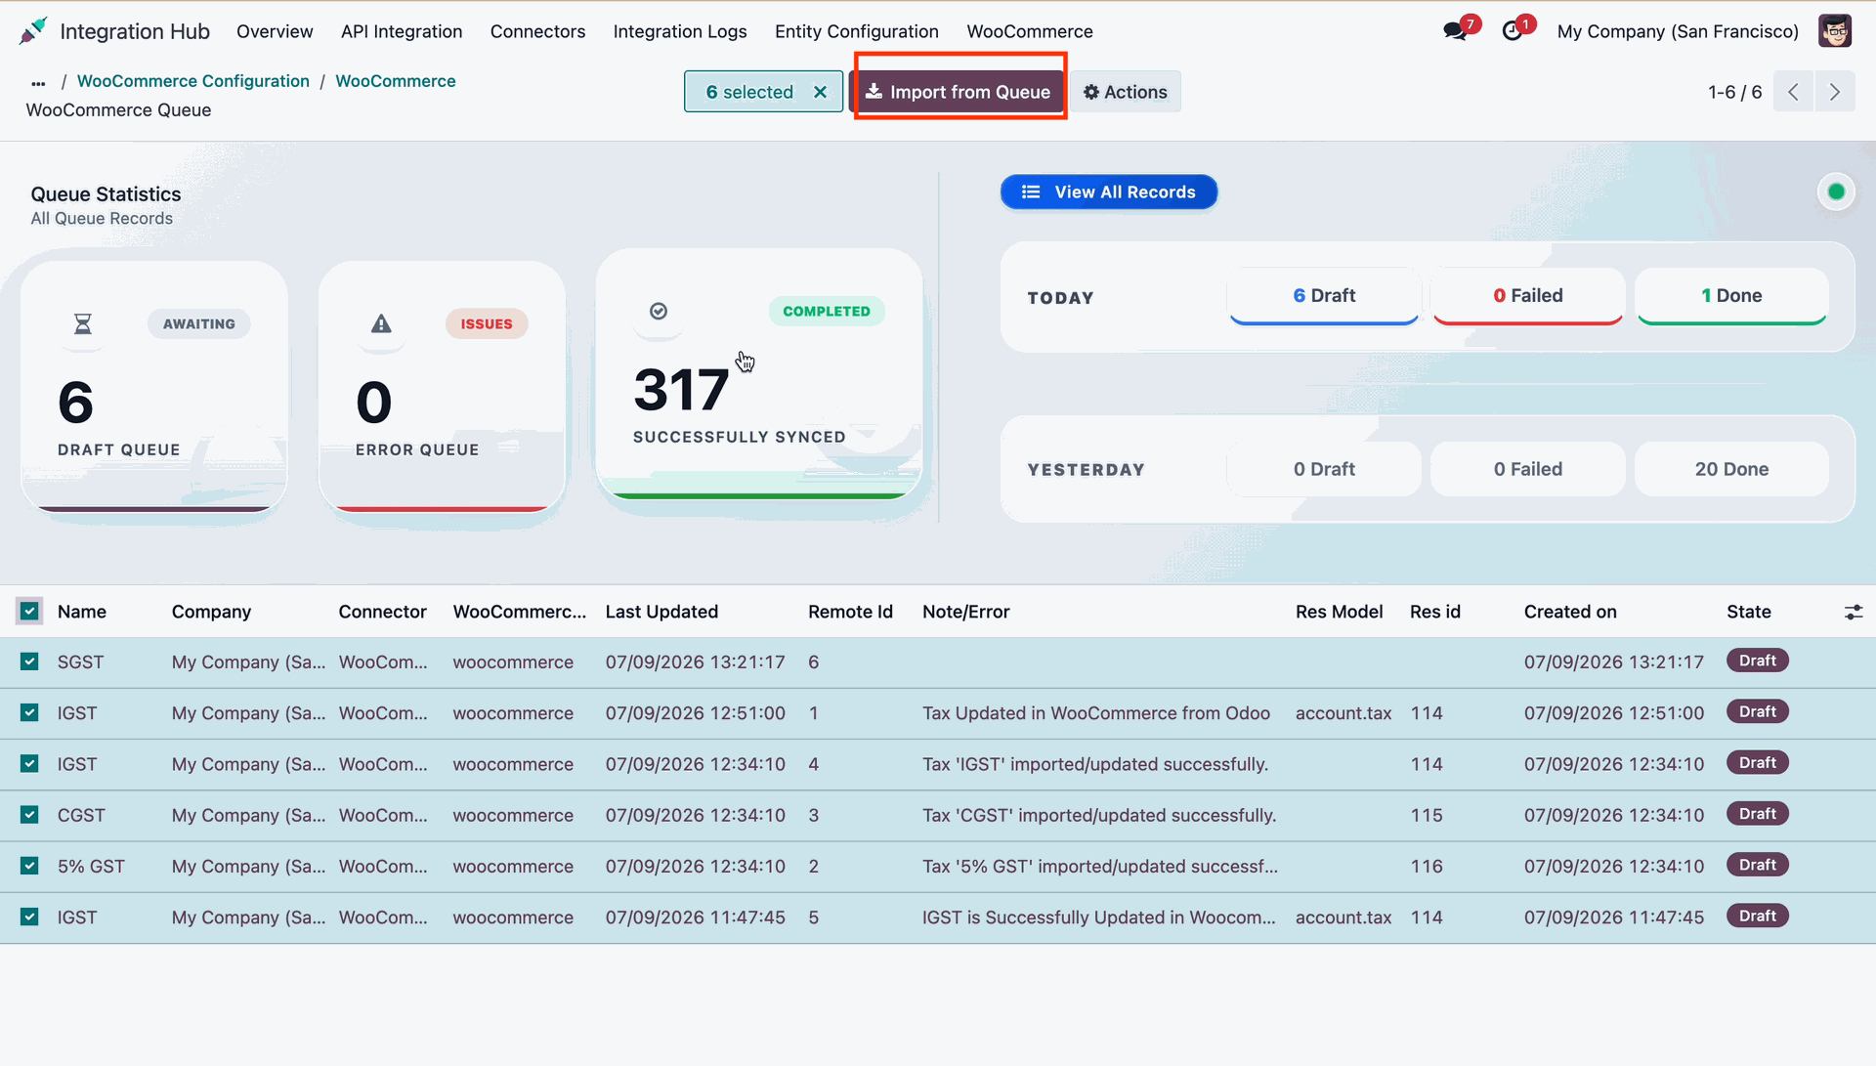Click Res id 115 cell
The width and height of the screenshot is (1876, 1066).
(1427, 815)
